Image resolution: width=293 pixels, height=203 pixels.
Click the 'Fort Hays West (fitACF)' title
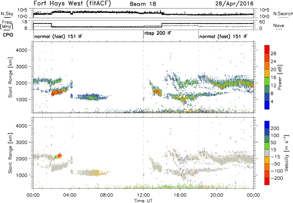72,3
